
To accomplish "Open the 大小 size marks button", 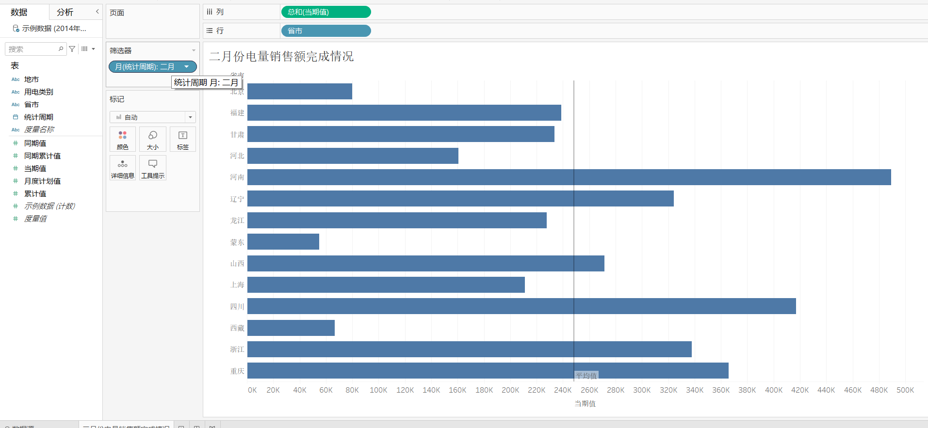I will (153, 139).
